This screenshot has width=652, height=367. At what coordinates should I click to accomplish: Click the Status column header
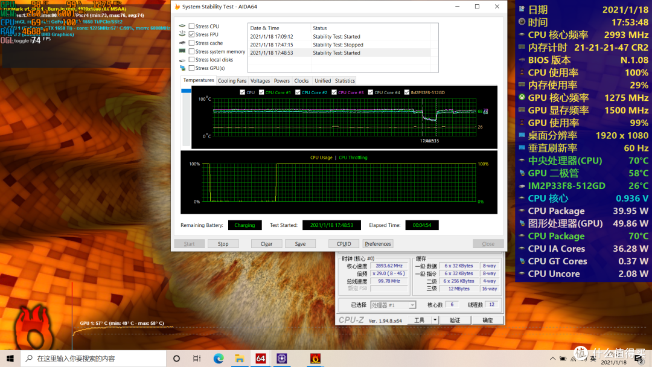[x=371, y=28]
